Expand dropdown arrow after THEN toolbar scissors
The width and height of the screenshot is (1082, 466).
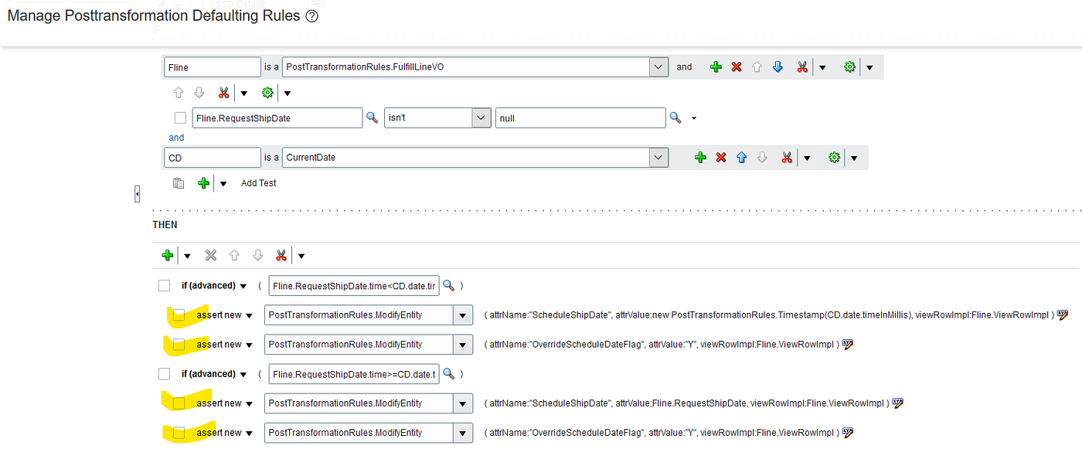301,257
